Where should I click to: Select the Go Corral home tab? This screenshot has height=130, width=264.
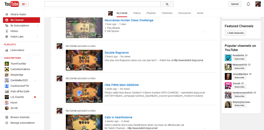pyautogui.click(x=122, y=13)
